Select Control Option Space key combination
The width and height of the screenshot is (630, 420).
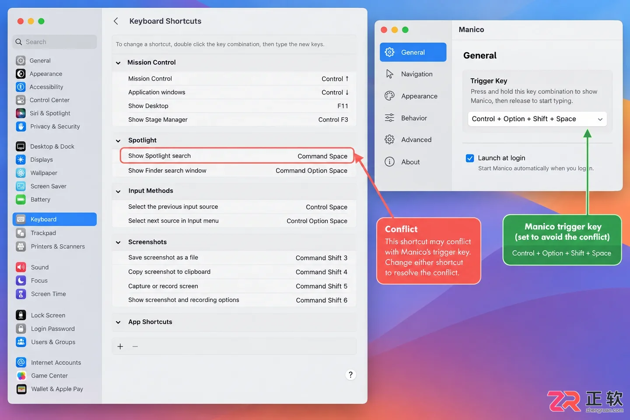coord(317,221)
